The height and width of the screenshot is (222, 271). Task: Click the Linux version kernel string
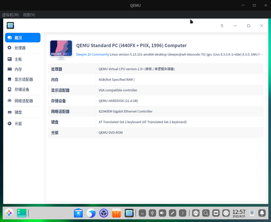click(x=186, y=54)
